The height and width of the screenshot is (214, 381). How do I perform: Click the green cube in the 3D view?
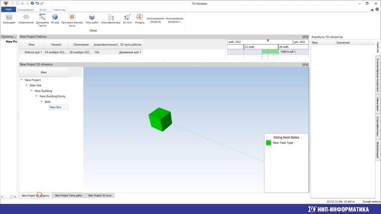tap(160, 119)
